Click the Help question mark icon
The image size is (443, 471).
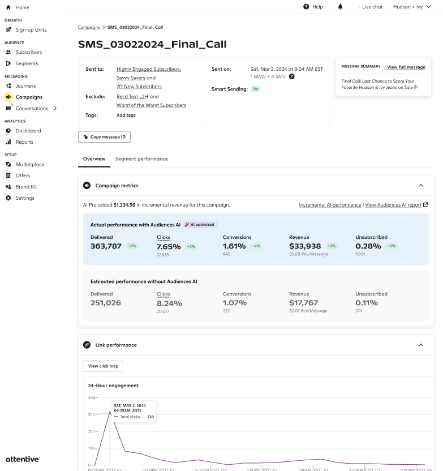306,7
